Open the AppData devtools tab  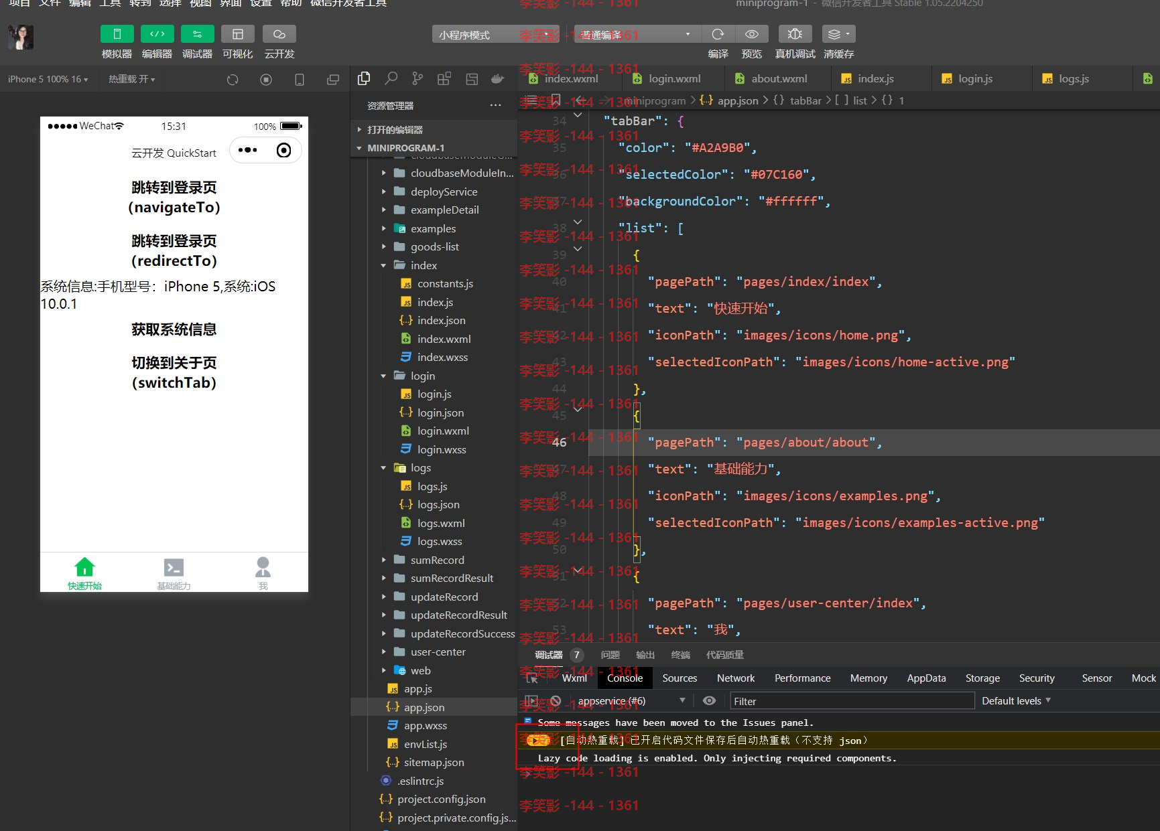[x=926, y=678]
